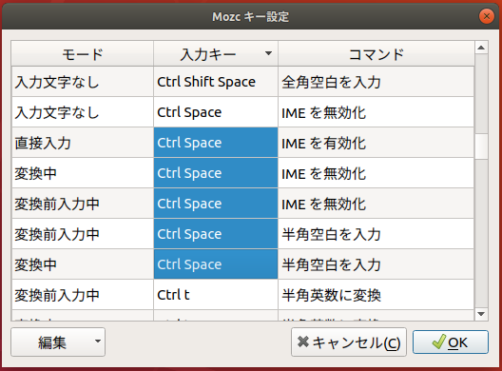Click the scrollbar track below the thumb
Screen dimensions: 502x371
[481, 233]
